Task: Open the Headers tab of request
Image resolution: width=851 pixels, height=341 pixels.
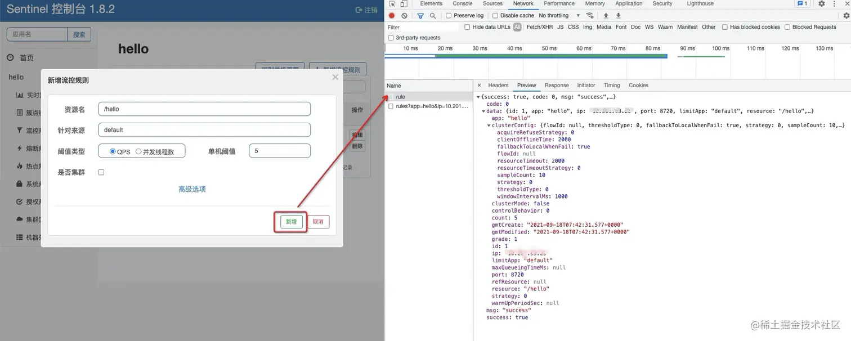Action: (498, 86)
